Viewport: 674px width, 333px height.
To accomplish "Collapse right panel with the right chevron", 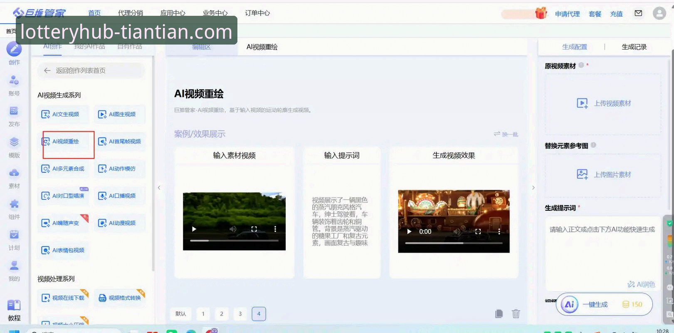I will [x=533, y=188].
